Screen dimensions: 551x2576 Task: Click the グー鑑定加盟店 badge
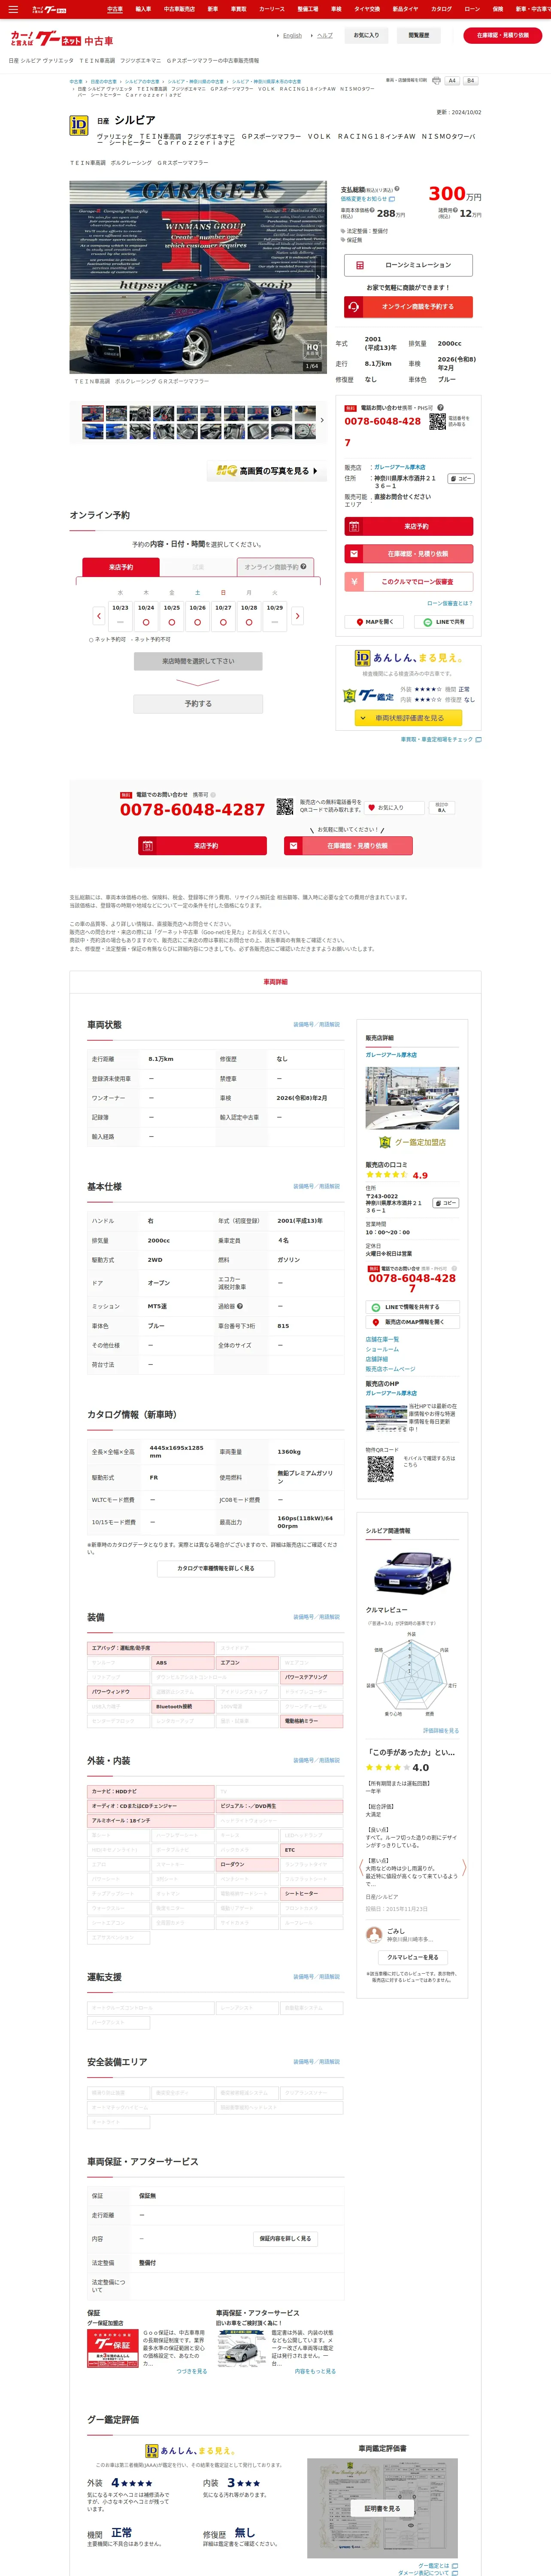[412, 1142]
